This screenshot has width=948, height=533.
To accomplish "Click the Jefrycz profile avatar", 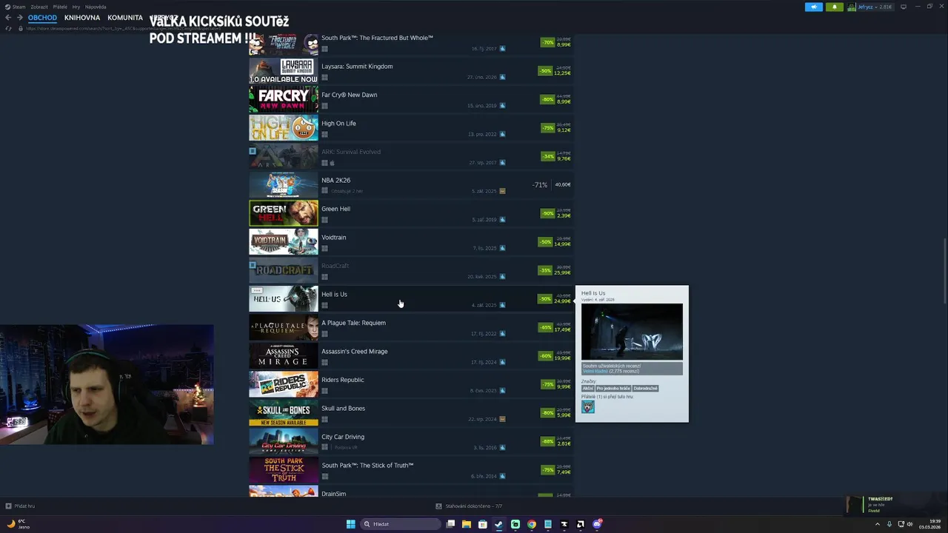I will (852, 7).
